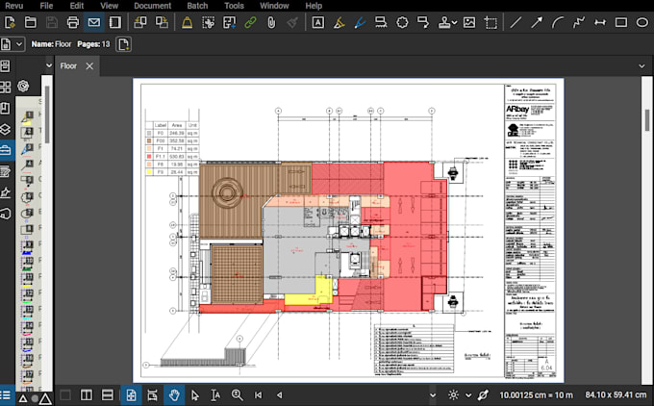Screen dimensions: 654x406
Task: Open the Tools menu
Action: coord(234,6)
